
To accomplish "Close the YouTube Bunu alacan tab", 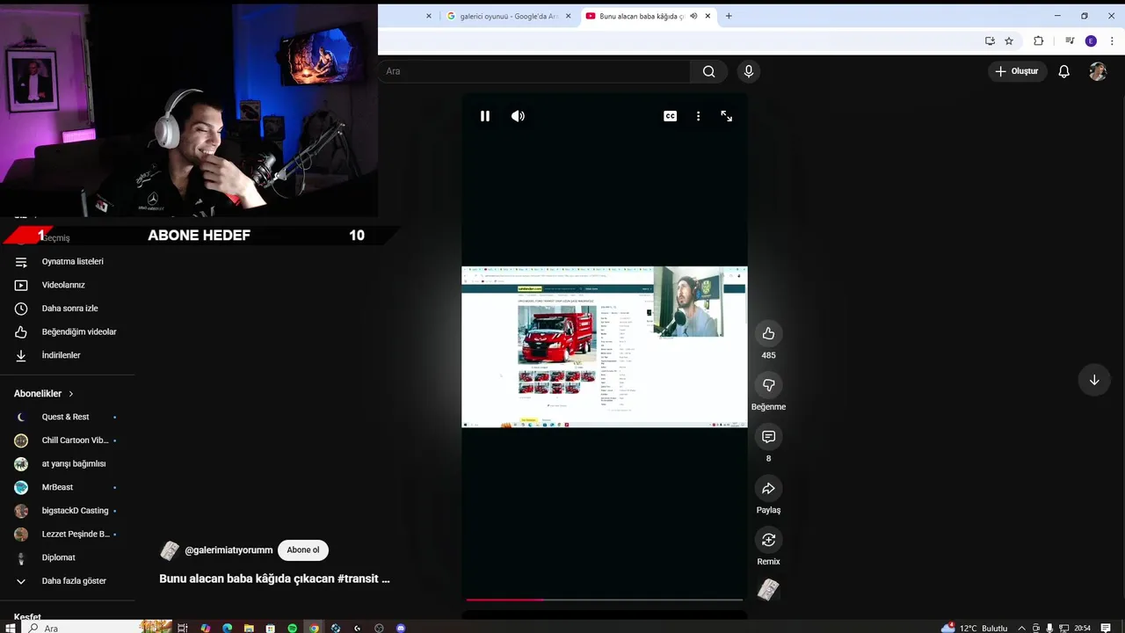I will [x=708, y=16].
